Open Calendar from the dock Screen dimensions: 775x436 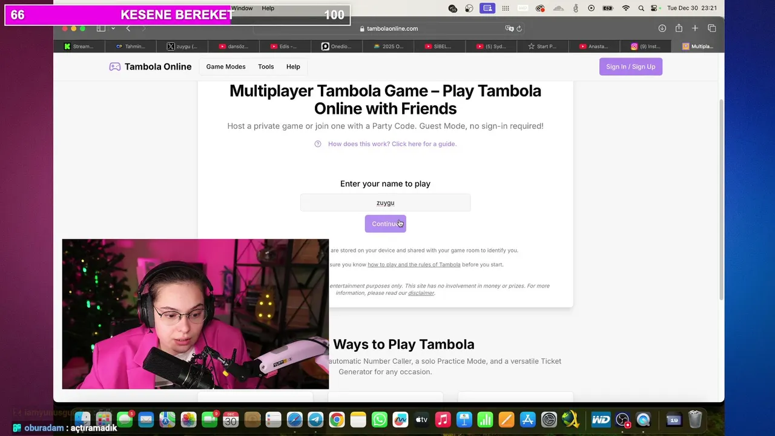point(231,419)
